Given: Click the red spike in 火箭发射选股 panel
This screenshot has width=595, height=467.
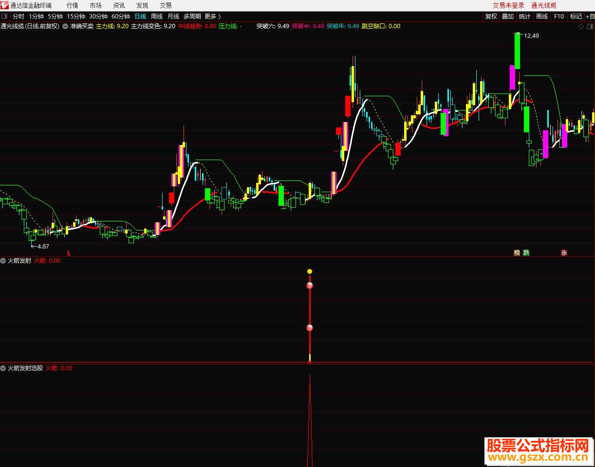Looking at the screenshot, I should click(310, 421).
